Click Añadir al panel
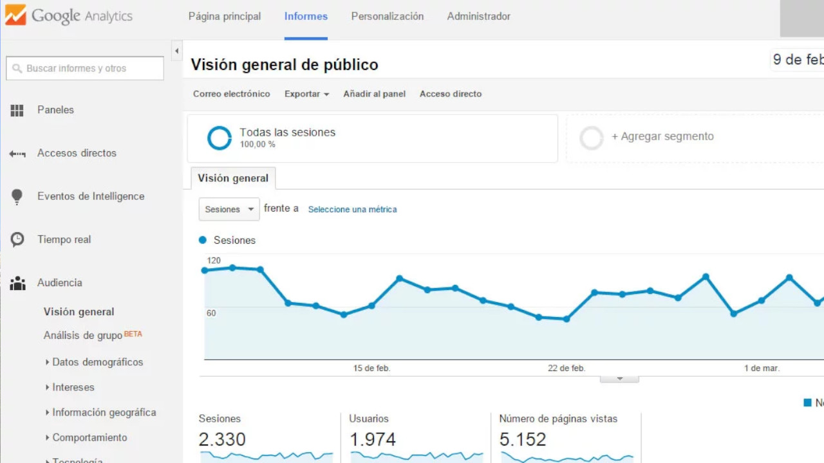Image resolution: width=824 pixels, height=463 pixels. 374,94
